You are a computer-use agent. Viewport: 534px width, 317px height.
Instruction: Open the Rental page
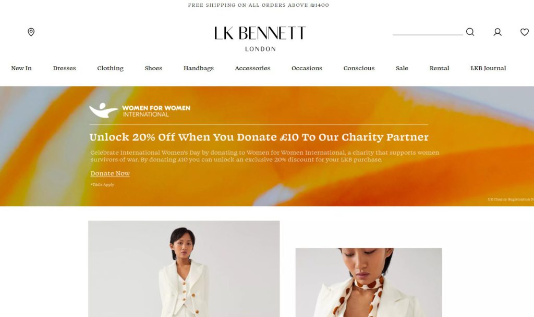439,68
